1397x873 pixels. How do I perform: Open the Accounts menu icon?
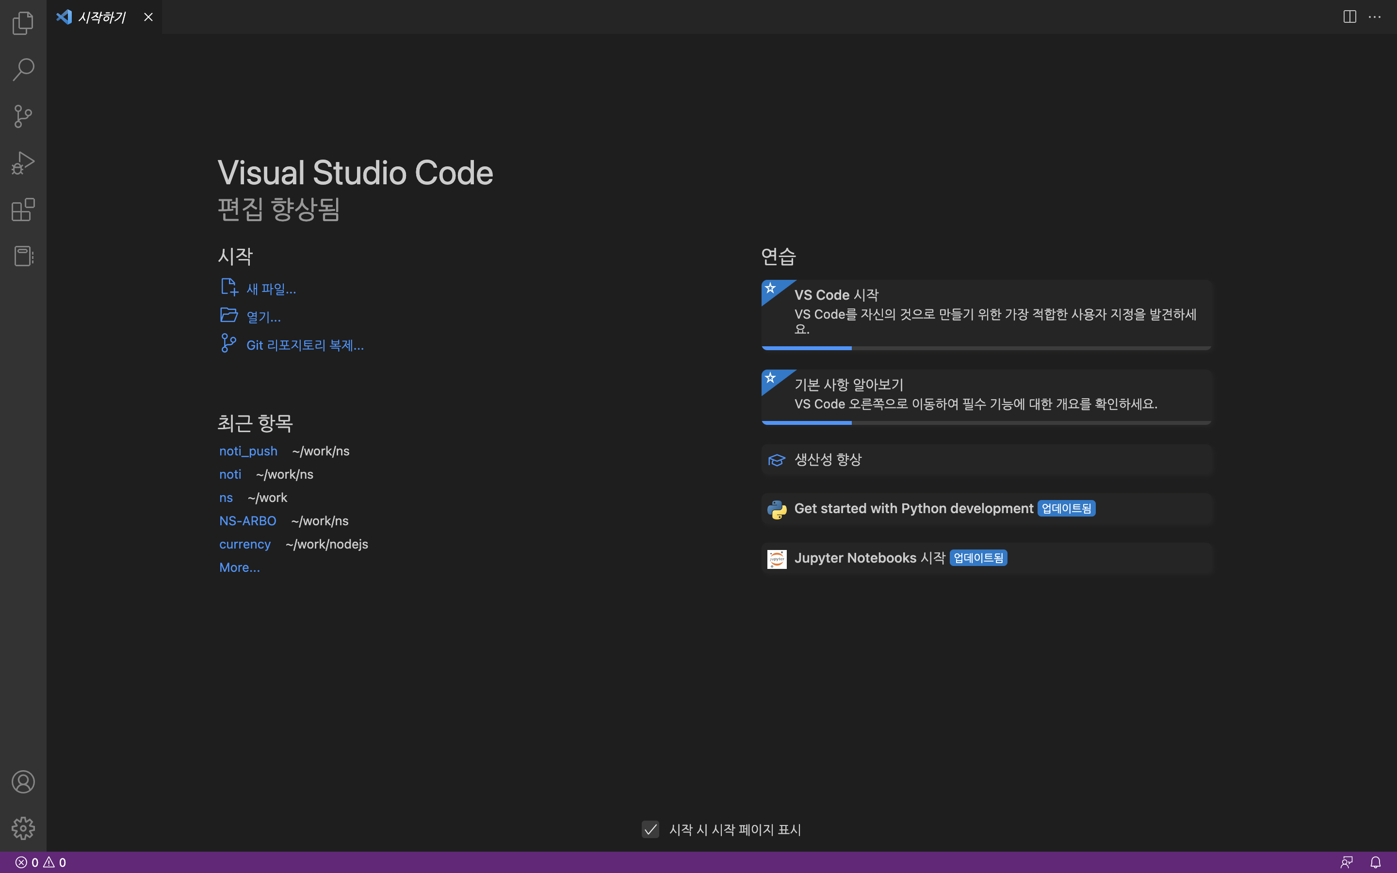(x=23, y=782)
